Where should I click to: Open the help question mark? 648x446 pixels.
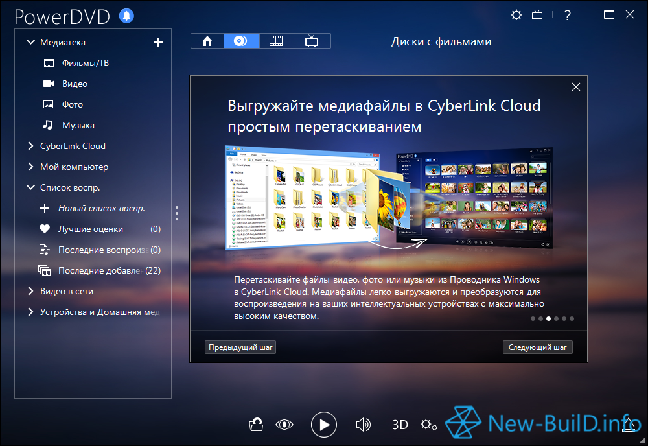coord(568,16)
